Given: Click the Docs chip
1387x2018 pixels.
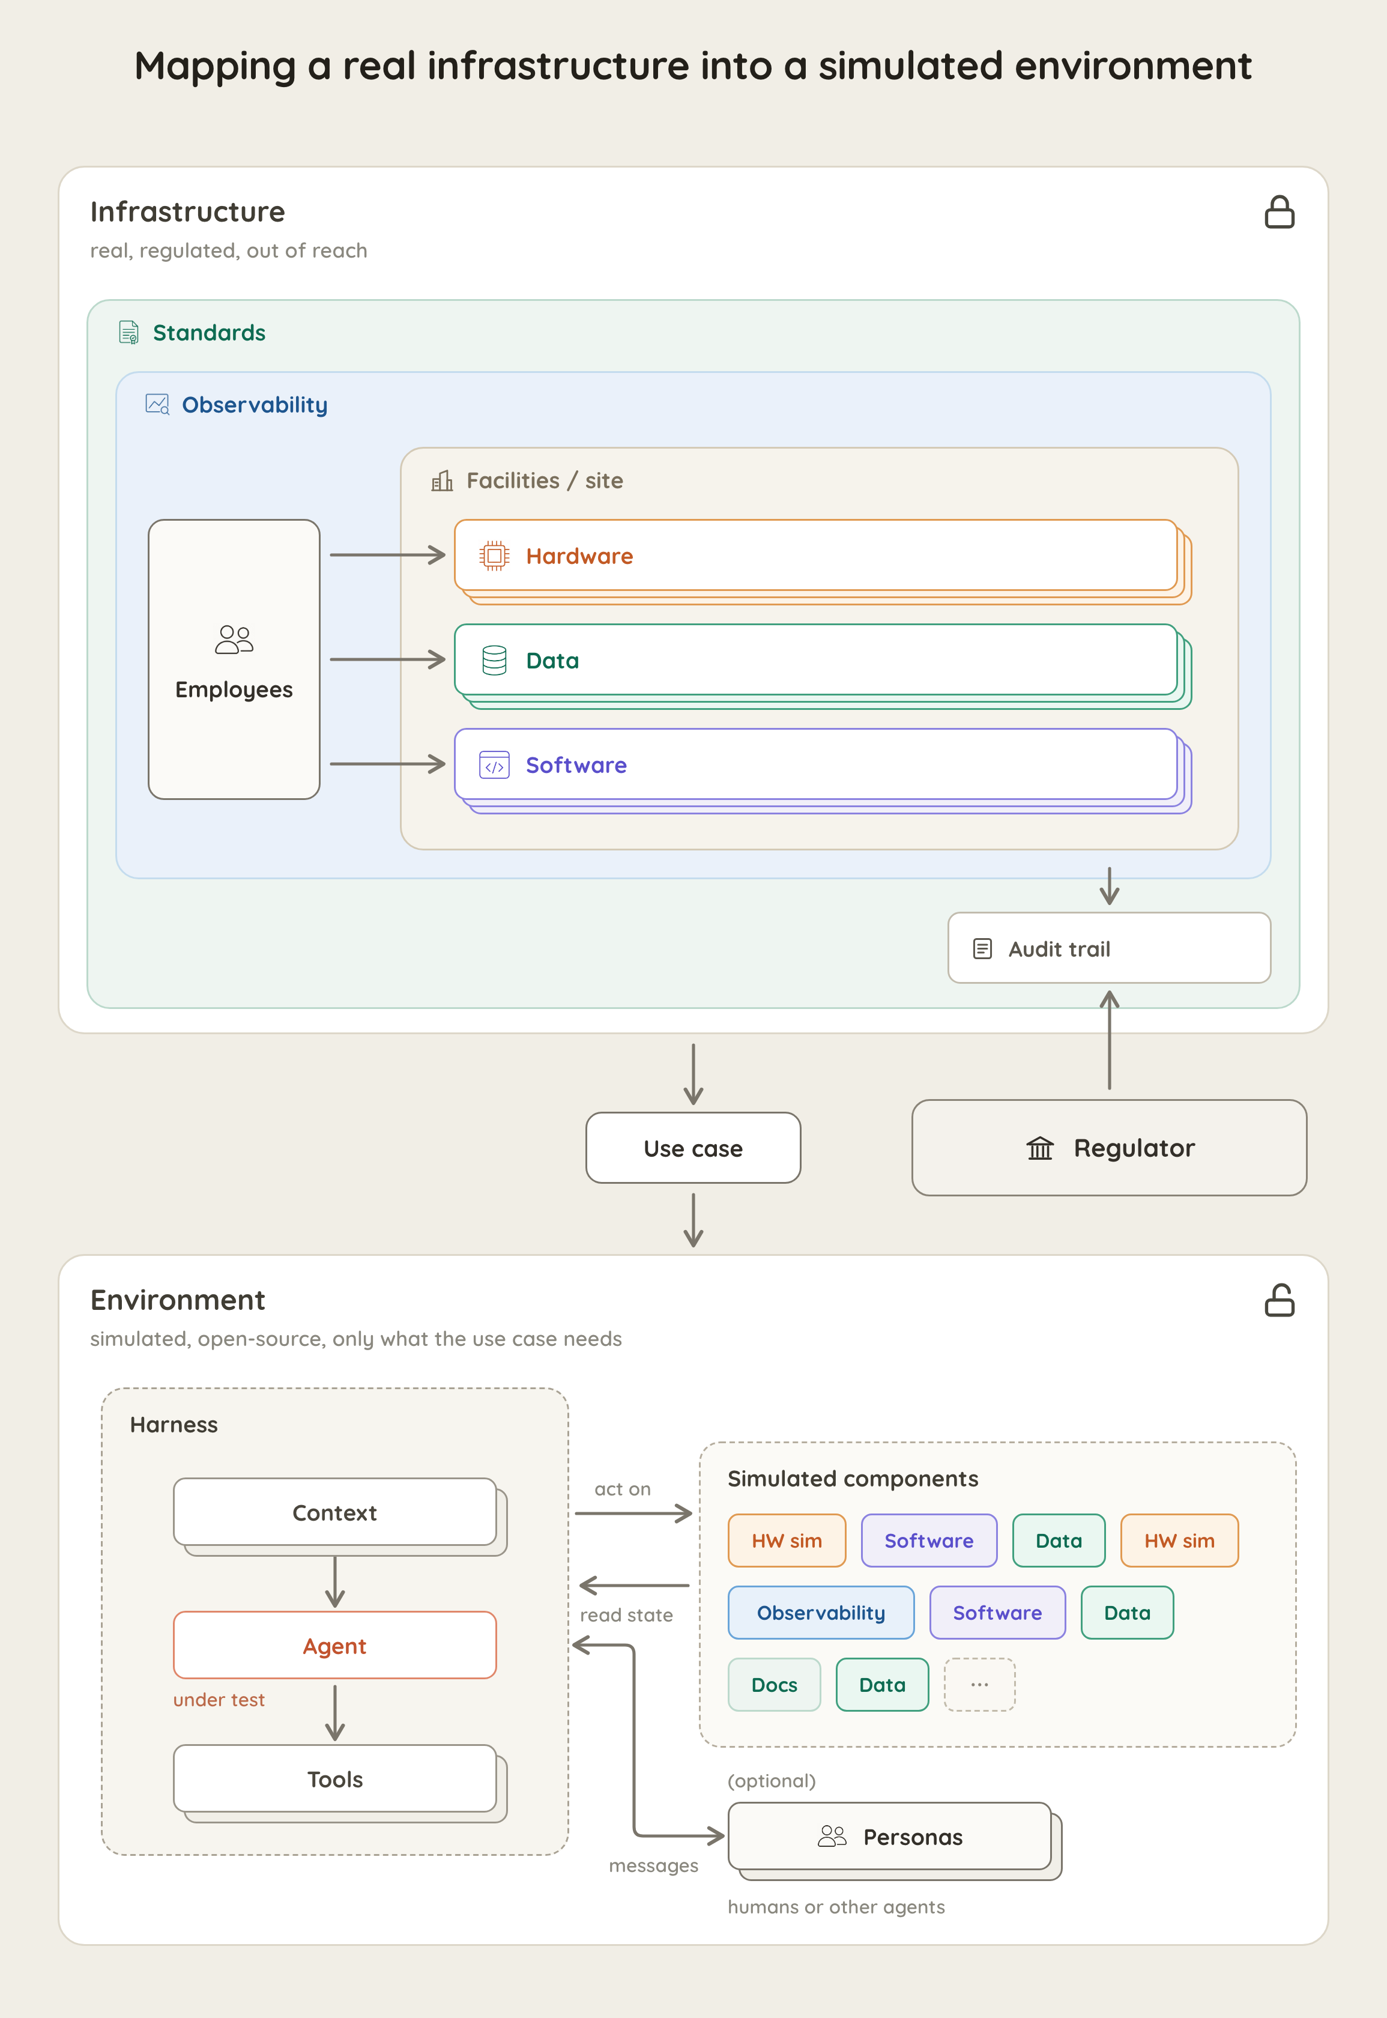Looking at the screenshot, I should pos(775,1685).
